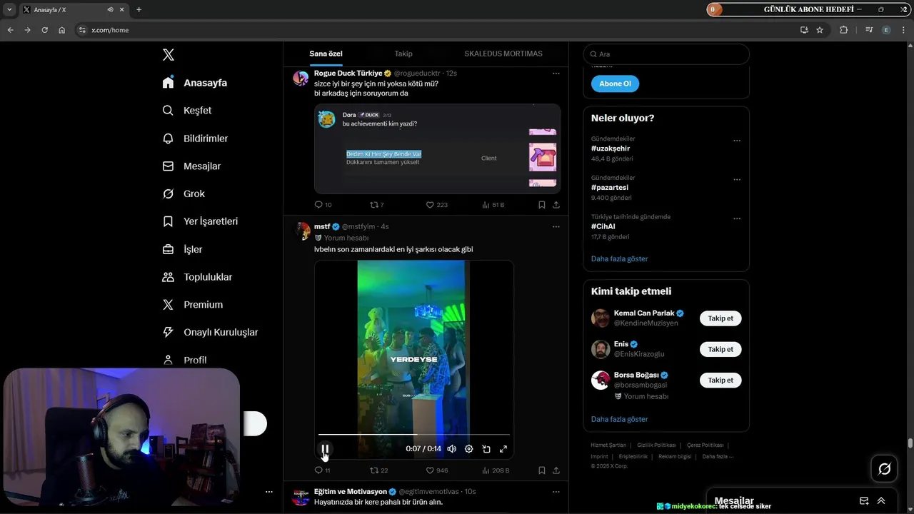This screenshot has width=914, height=514.
Task: Bookmark this page with star icon
Action: pyautogui.click(x=820, y=30)
